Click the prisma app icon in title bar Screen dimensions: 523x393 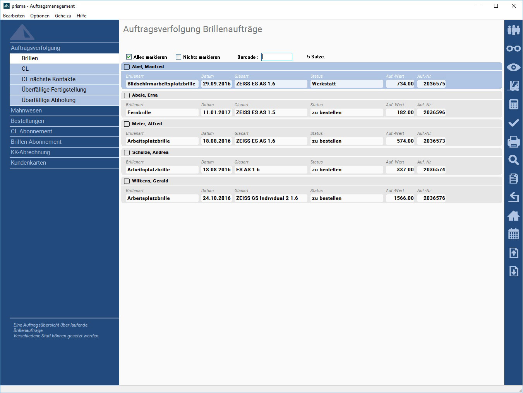[7, 6]
